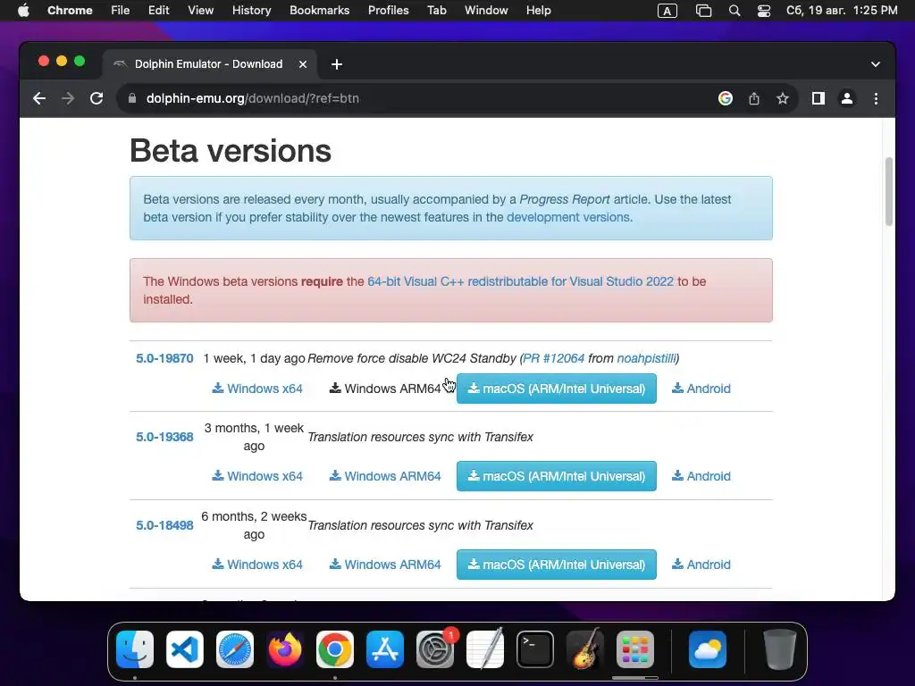Toggle Chrome side panel

click(x=818, y=98)
